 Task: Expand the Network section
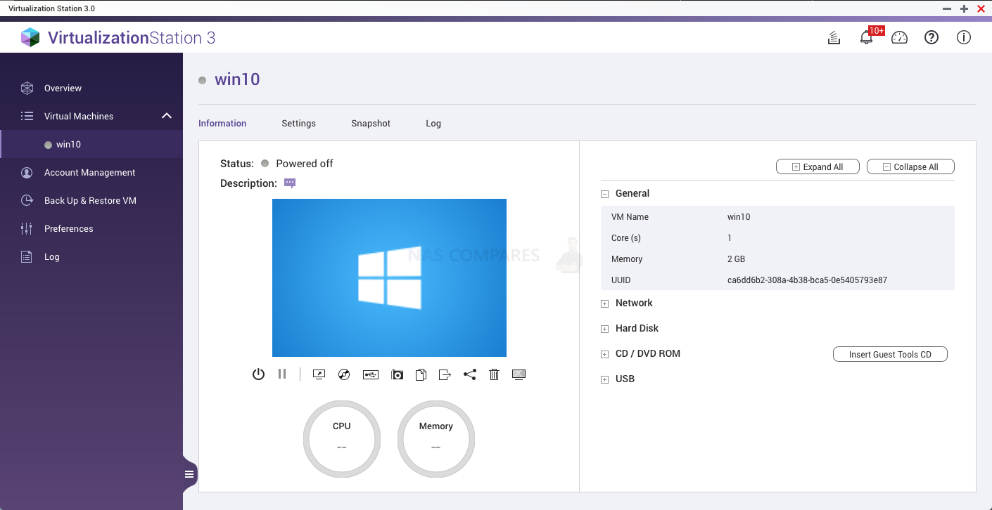[x=604, y=303]
